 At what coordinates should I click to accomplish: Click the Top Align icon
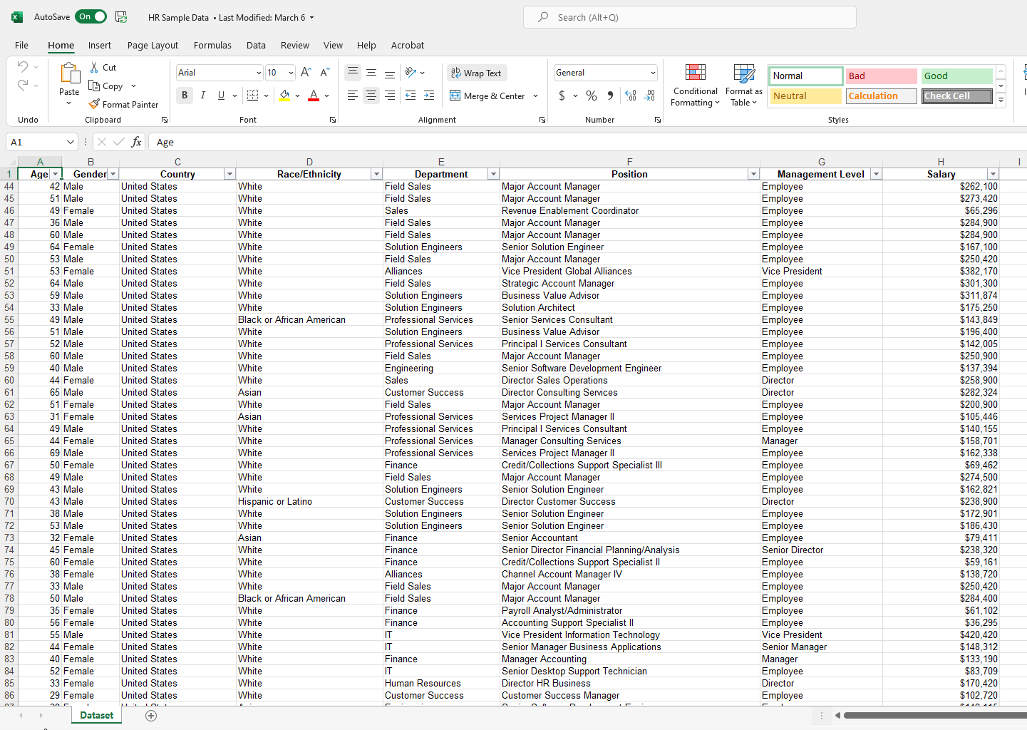tap(353, 72)
